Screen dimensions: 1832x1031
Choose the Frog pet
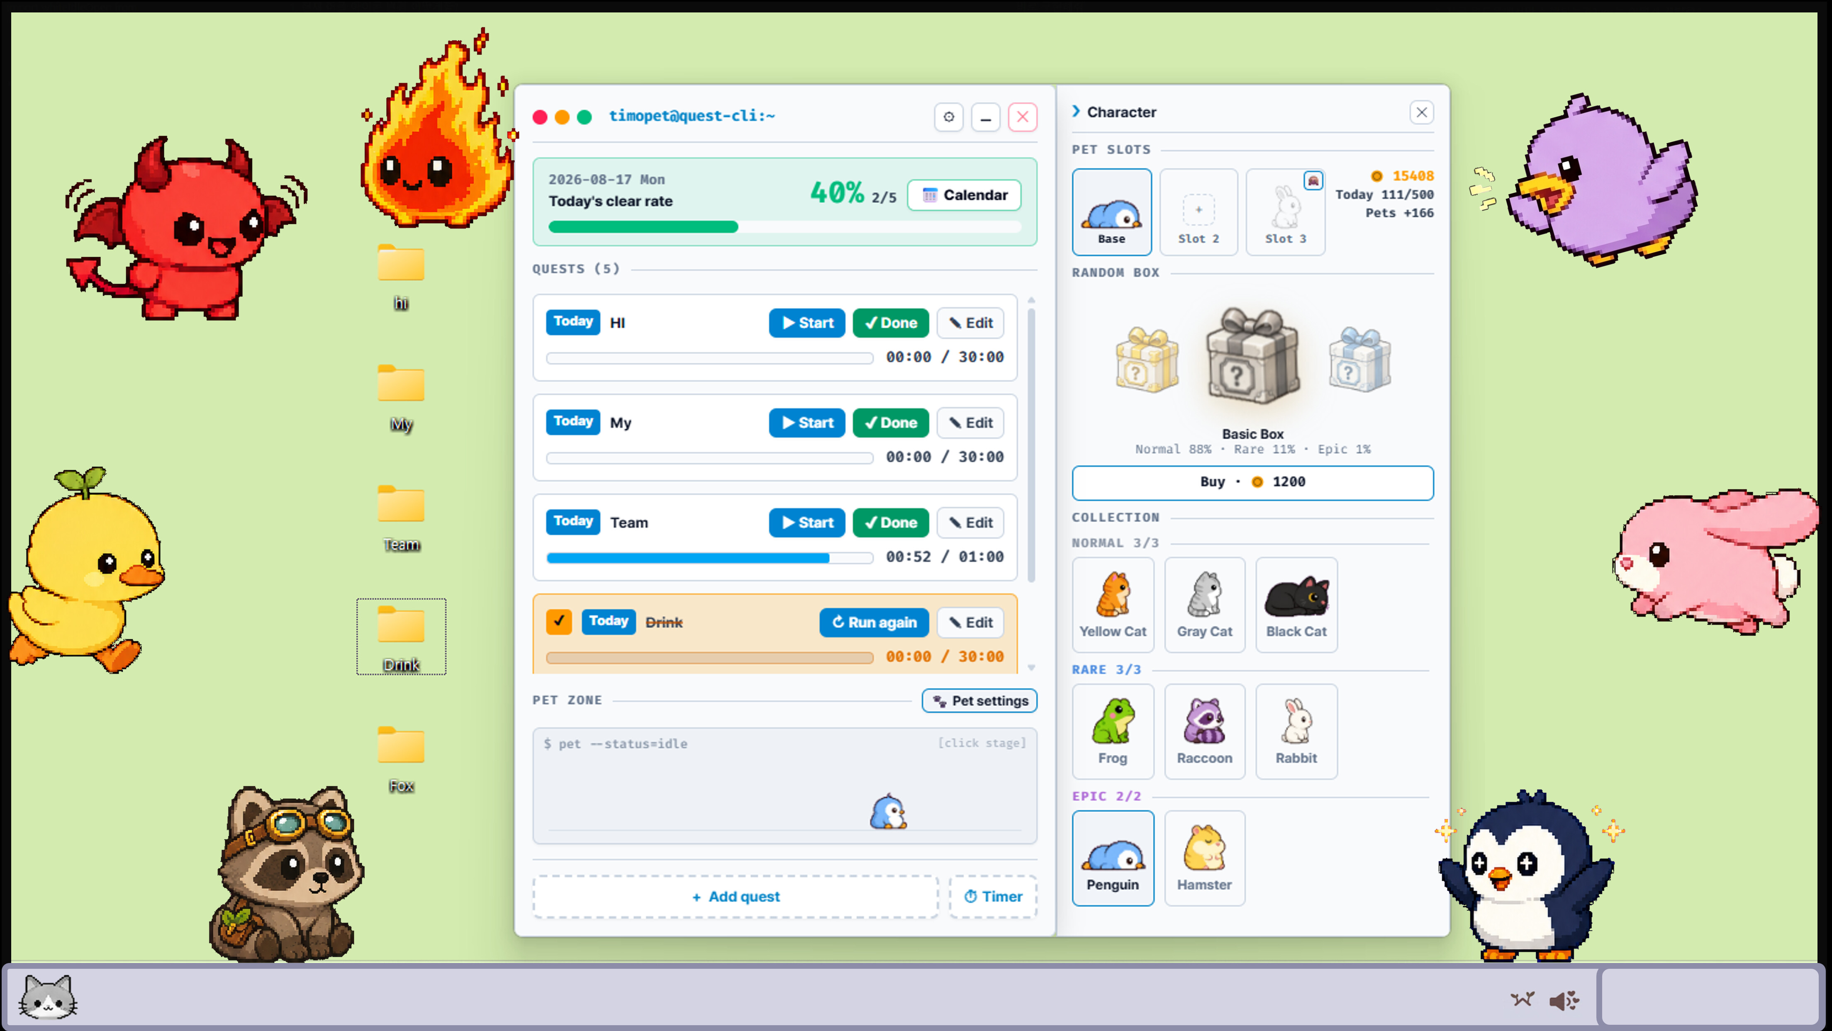click(1113, 732)
